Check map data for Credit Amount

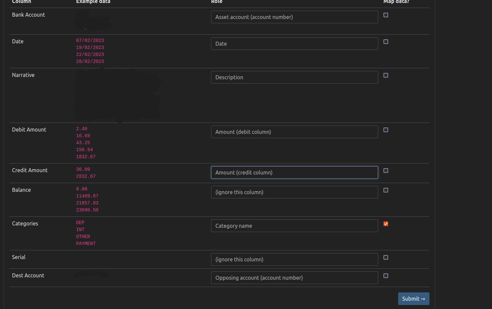click(x=386, y=170)
